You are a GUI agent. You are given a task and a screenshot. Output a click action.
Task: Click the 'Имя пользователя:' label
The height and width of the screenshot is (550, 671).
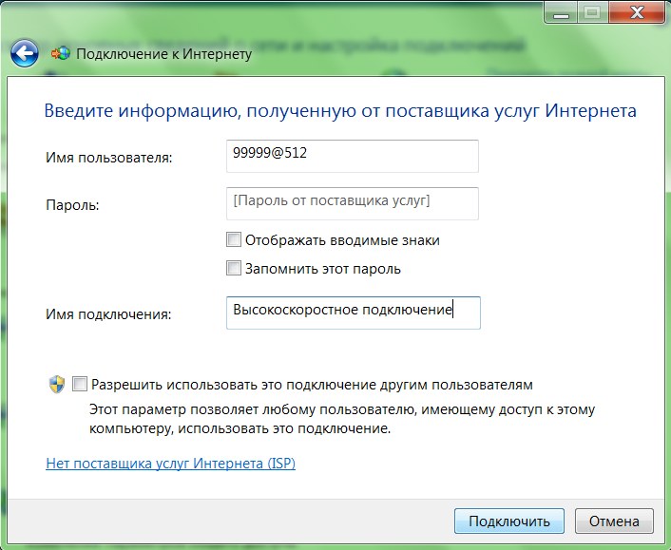click(x=108, y=158)
